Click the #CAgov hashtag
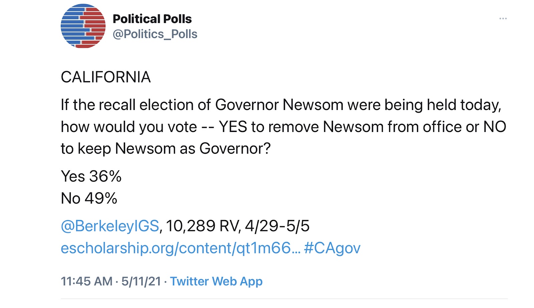This screenshot has width=534, height=308. [x=332, y=248]
